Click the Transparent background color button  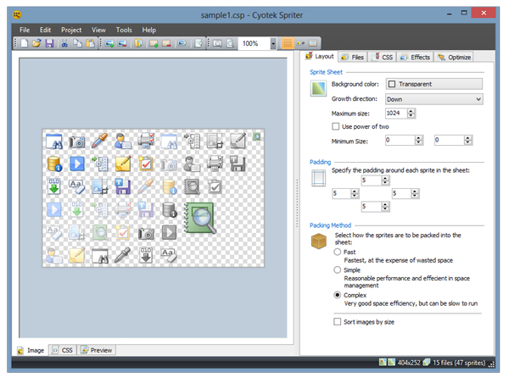point(433,84)
